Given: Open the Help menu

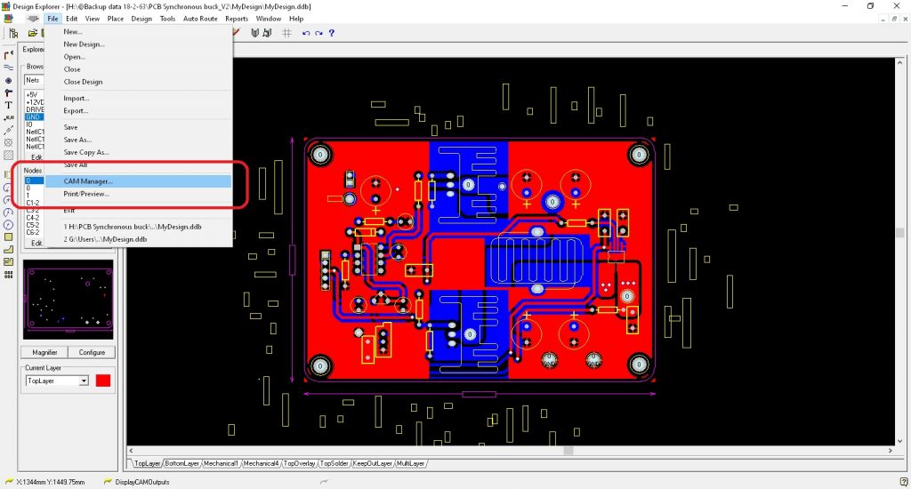Looking at the screenshot, I should click(x=296, y=19).
